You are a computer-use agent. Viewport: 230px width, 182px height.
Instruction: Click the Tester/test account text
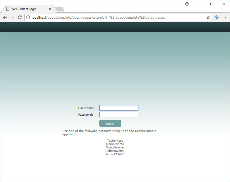(x=115, y=141)
